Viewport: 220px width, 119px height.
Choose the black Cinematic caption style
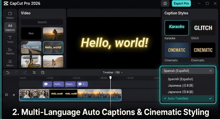point(203,50)
